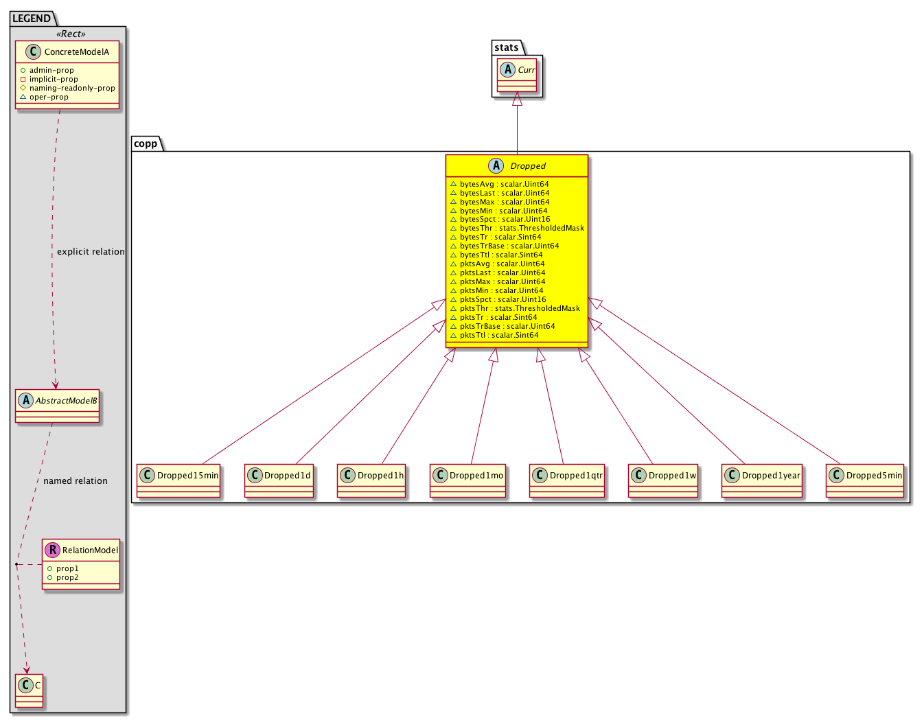Click the 'explicit relation' label
This screenshot has height=720, width=924.
91,252
